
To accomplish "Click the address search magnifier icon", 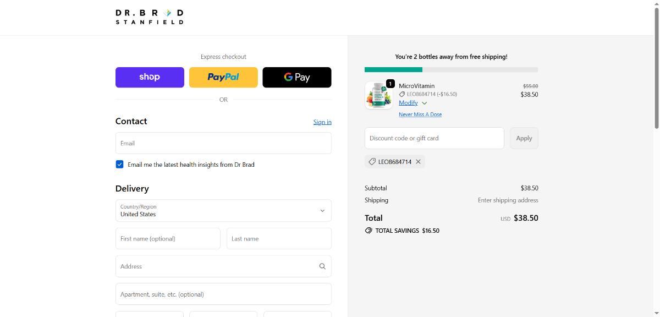I will click(322, 266).
